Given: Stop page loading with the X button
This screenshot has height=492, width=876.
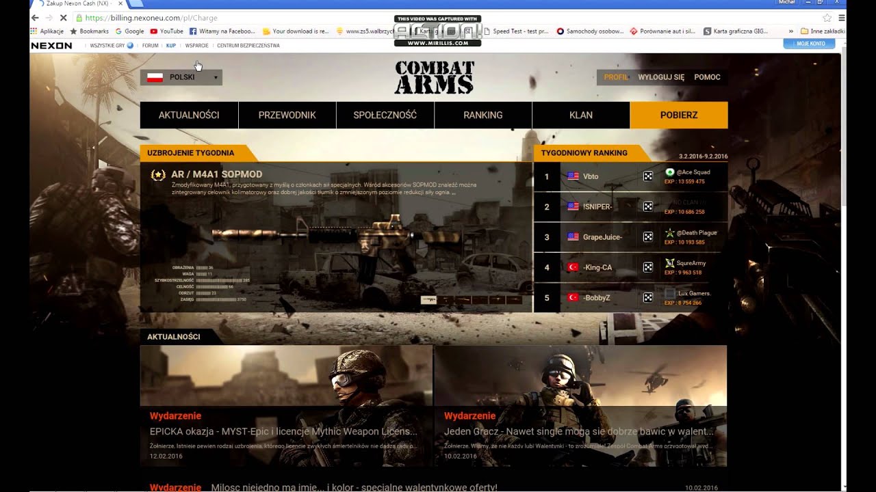Looking at the screenshot, I should click(63, 18).
